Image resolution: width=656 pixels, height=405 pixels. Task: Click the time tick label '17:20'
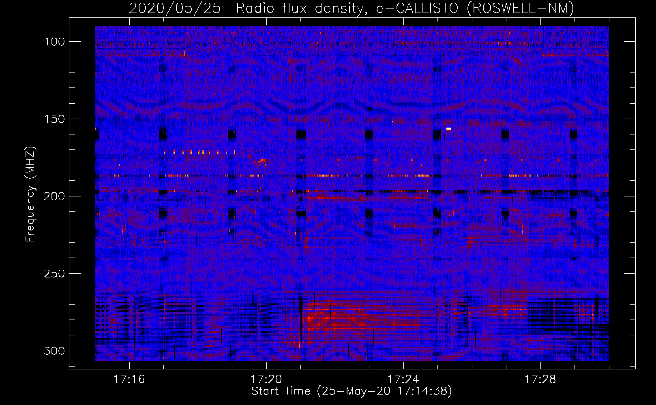coord(266,379)
